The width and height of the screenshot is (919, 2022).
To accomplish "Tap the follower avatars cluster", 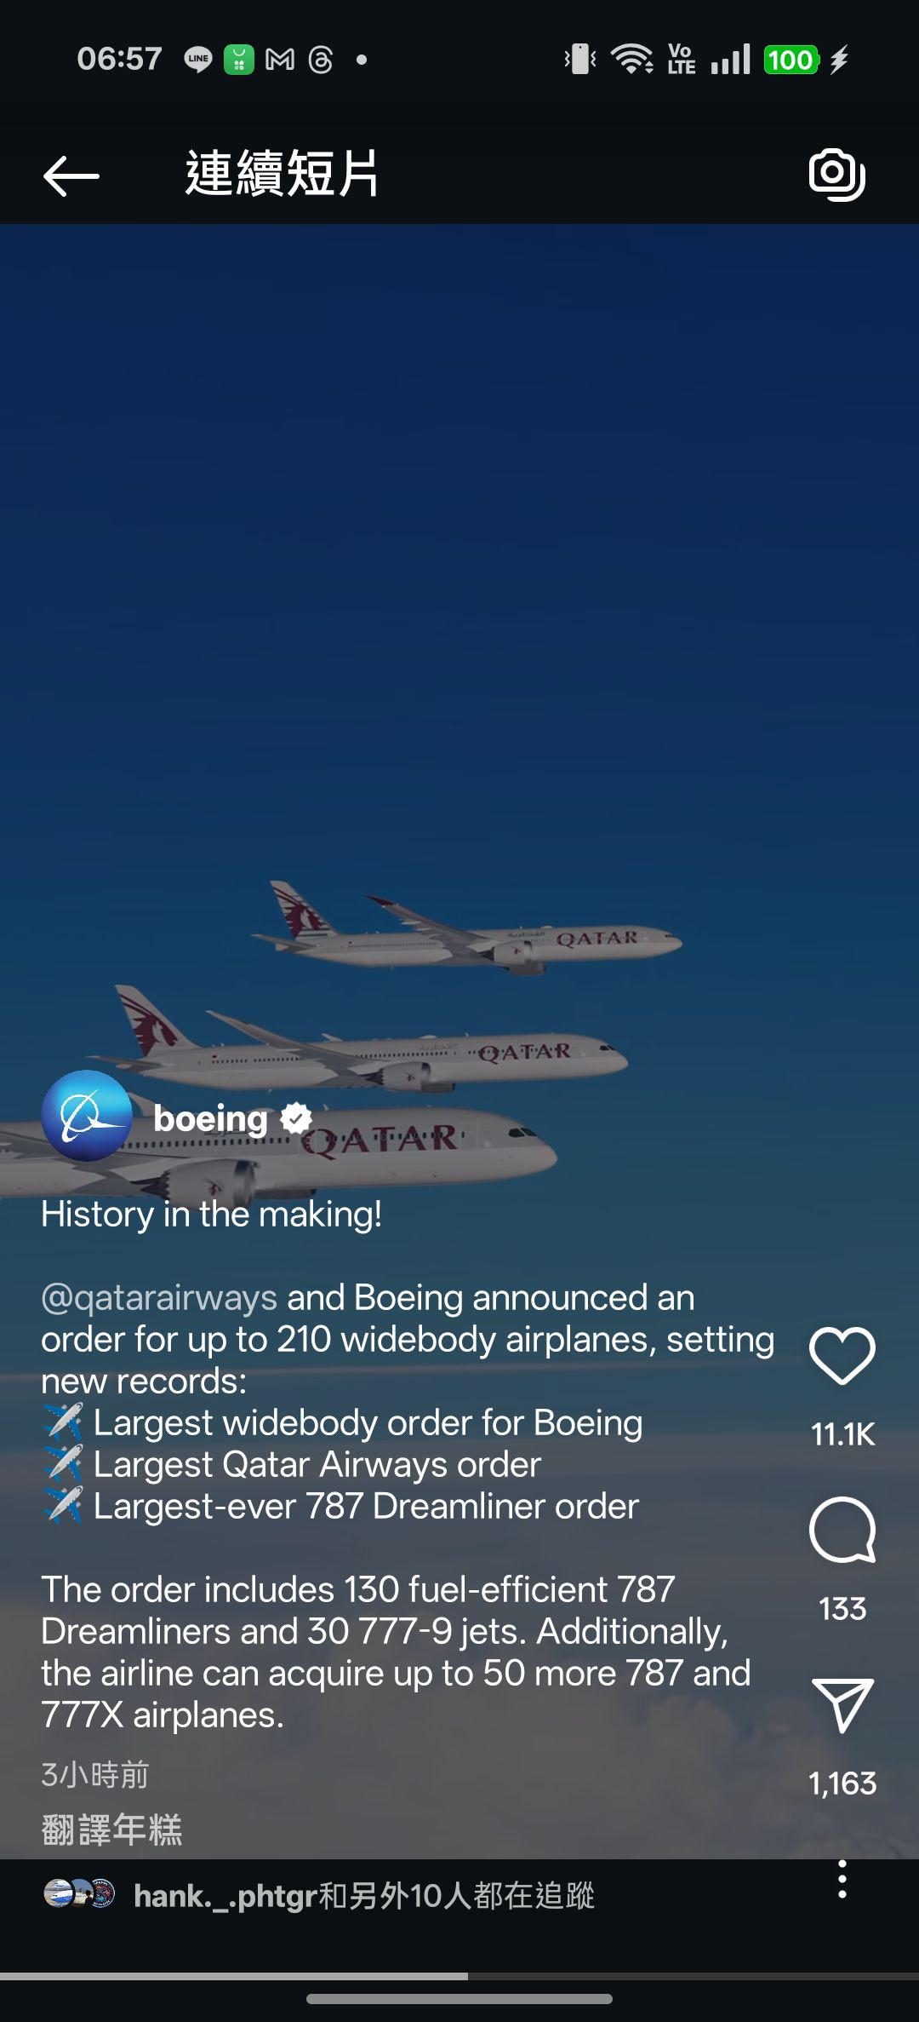I will click(79, 1893).
